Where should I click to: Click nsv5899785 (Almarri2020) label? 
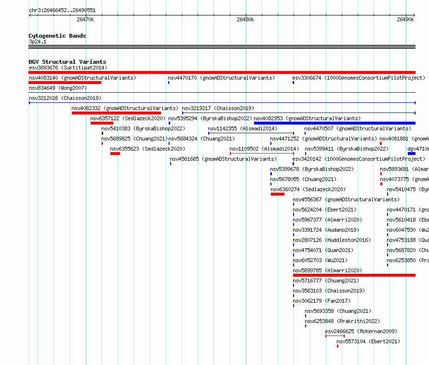[x=327, y=270]
